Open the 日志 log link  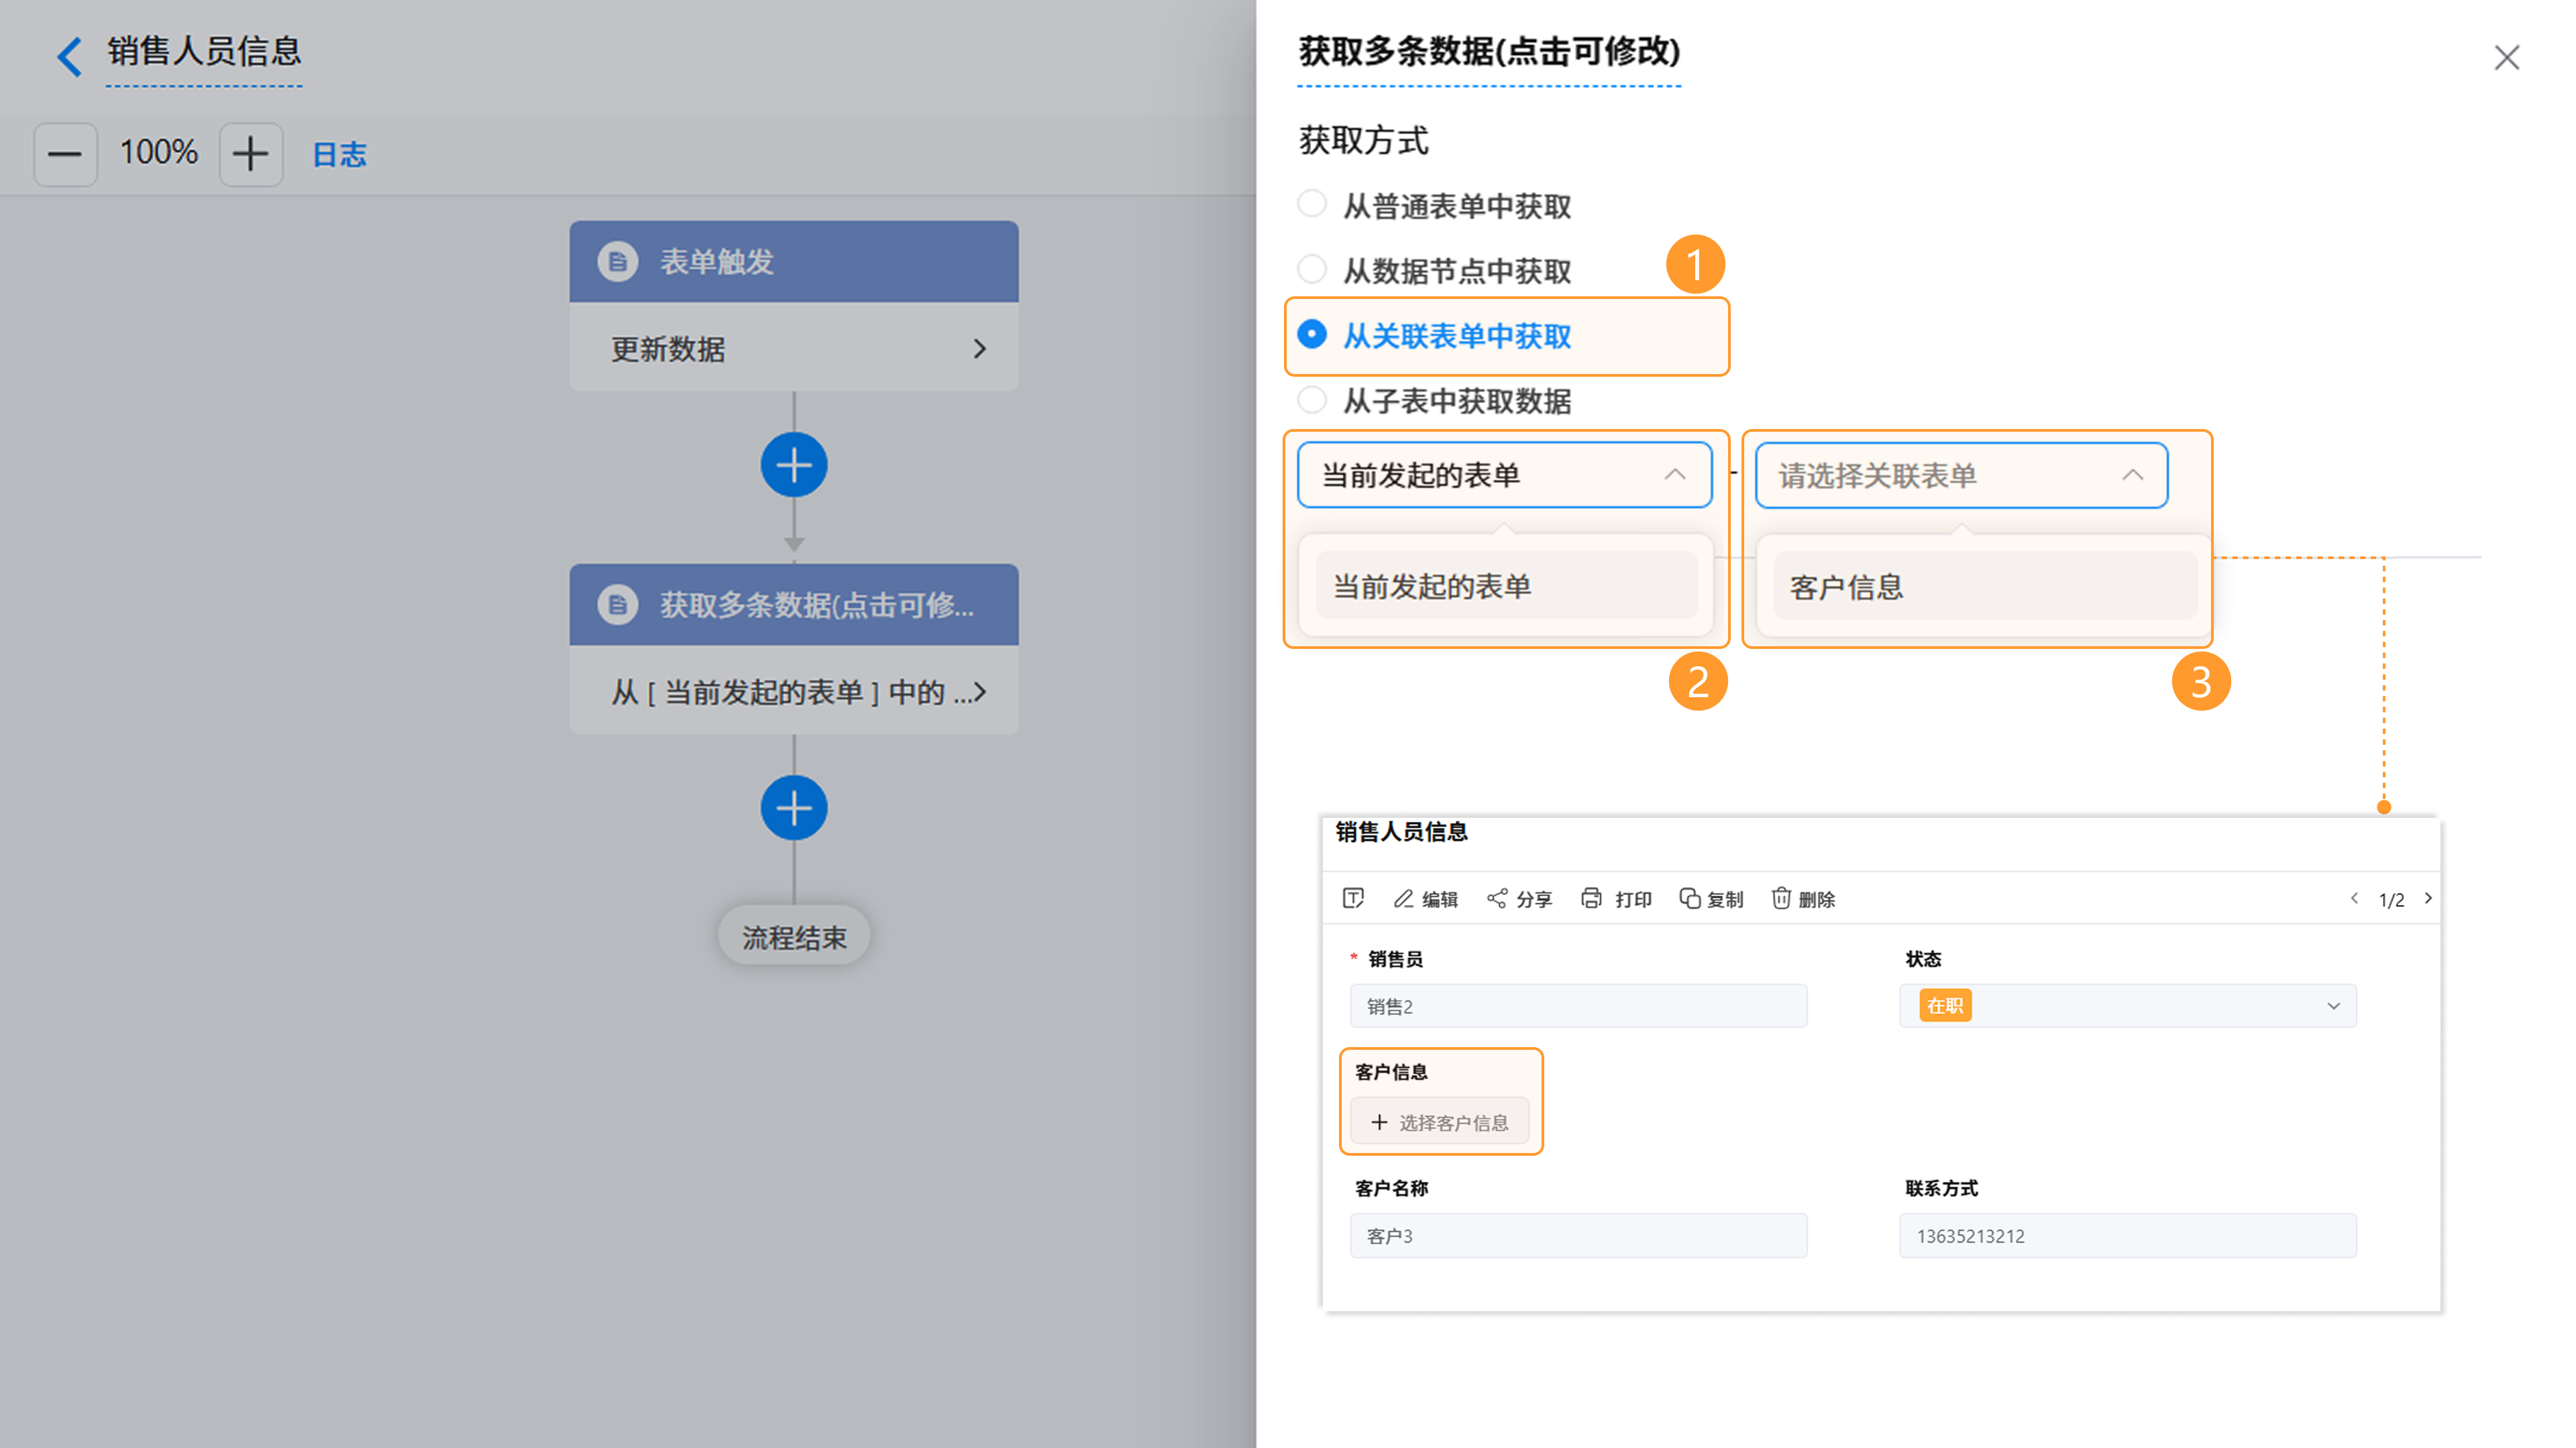[x=339, y=154]
